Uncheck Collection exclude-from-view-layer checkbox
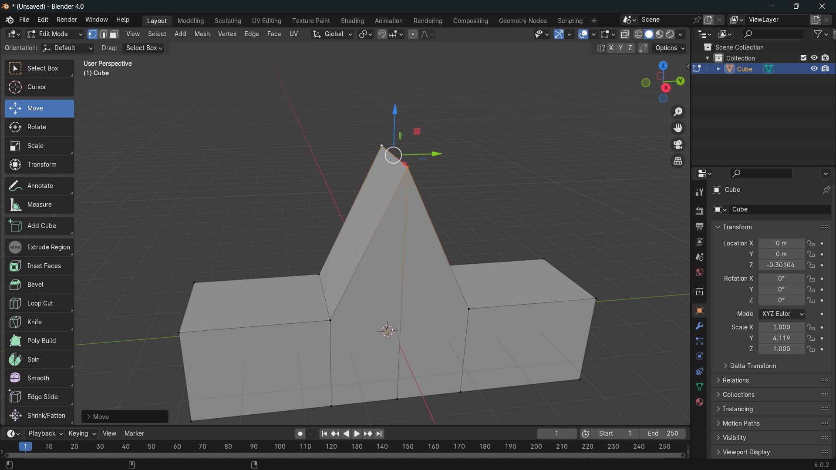 803,58
